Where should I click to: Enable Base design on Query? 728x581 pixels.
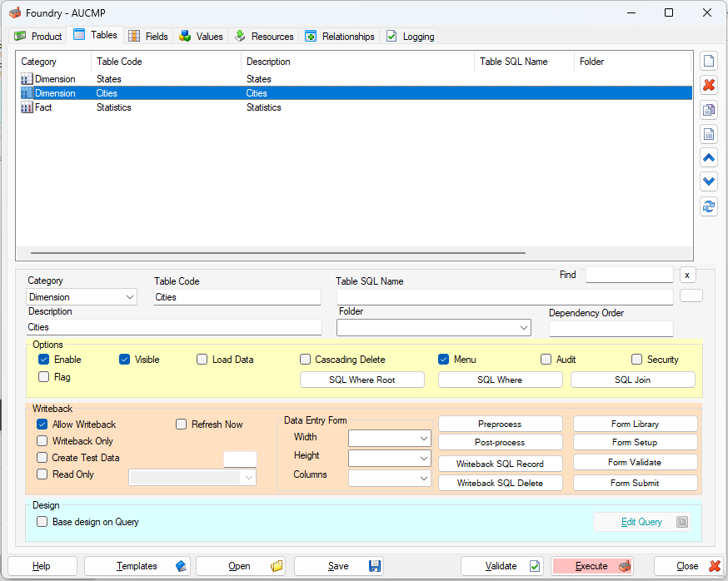[x=42, y=522]
